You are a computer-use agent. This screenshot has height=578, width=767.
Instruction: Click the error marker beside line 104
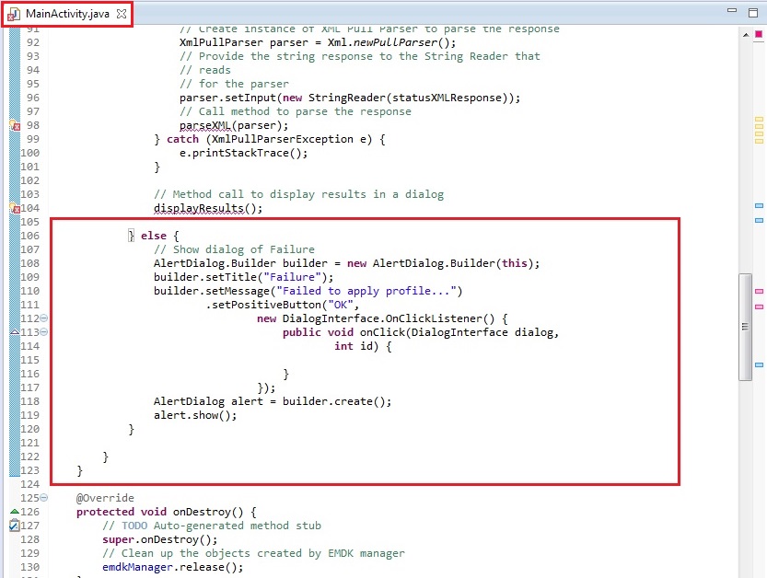(14, 208)
